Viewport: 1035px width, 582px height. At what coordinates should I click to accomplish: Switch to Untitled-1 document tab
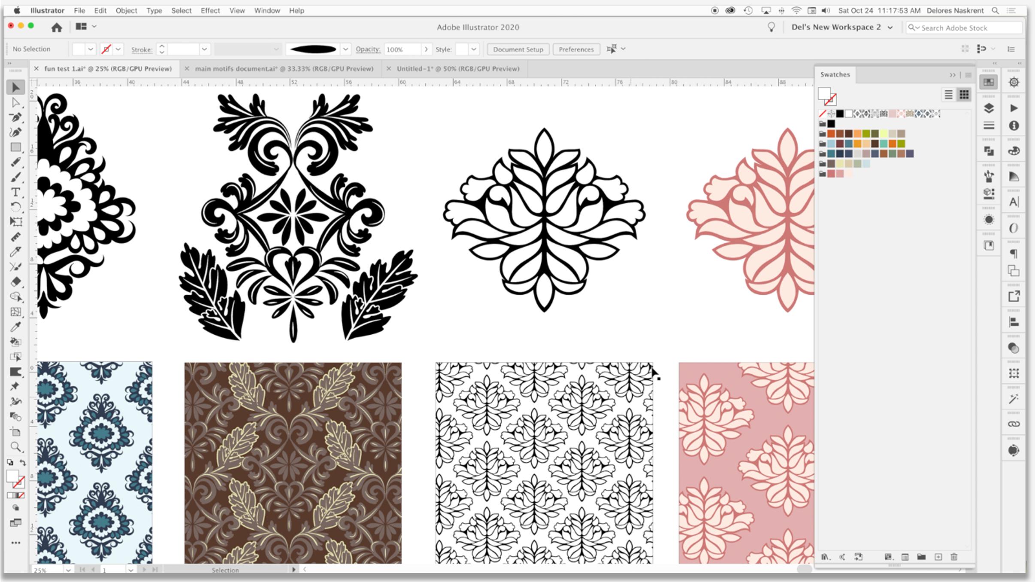pos(458,69)
